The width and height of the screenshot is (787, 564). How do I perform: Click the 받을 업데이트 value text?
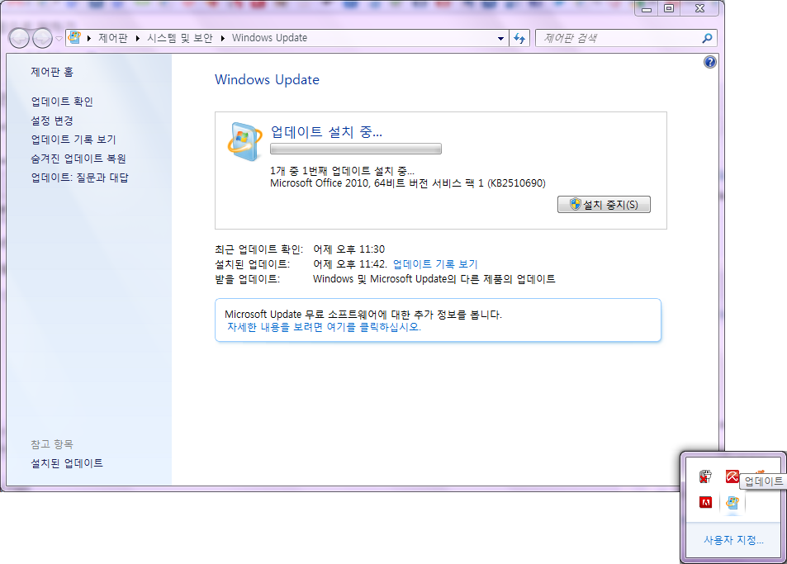(434, 279)
